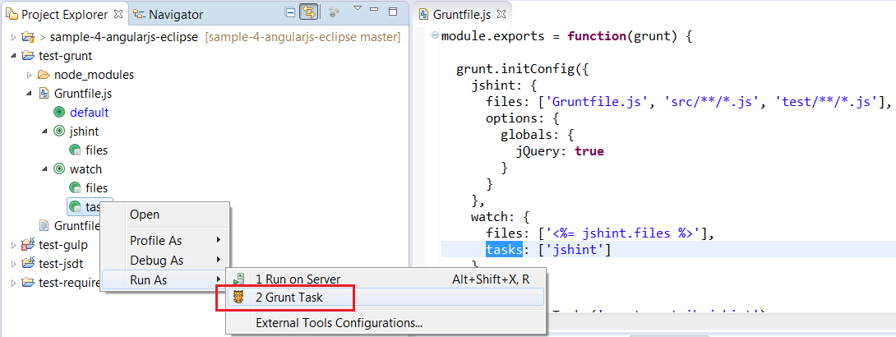The height and width of the screenshot is (337, 896).
Task: Close the Gruntfile.js editor tab
Action: point(501,14)
